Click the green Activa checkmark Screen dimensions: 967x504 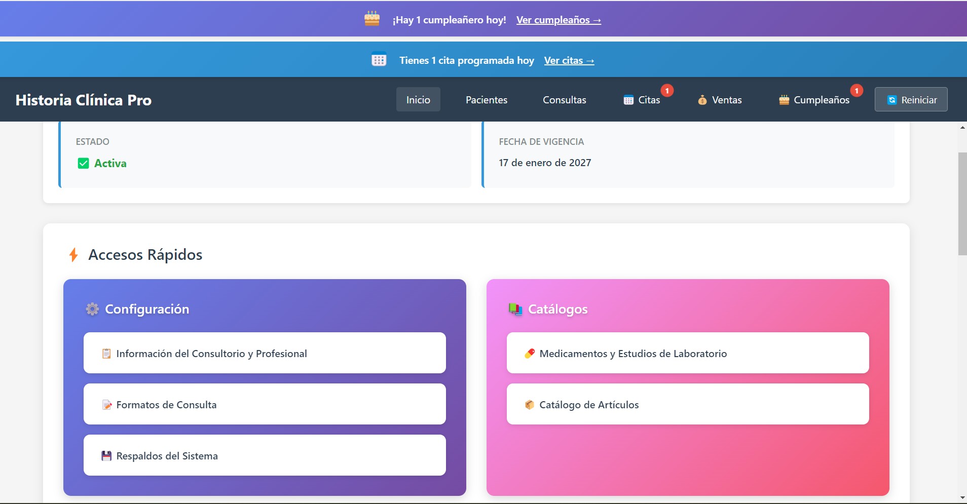(x=83, y=163)
